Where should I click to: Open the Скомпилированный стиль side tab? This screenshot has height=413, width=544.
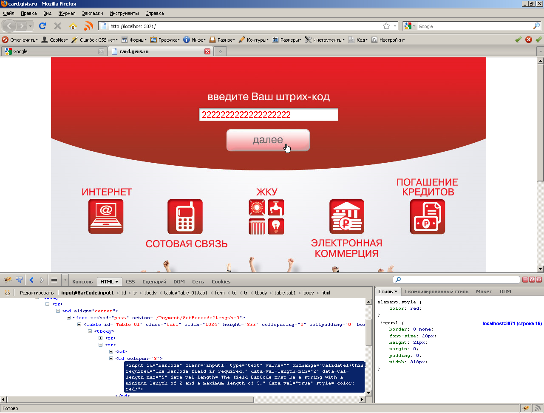436,291
